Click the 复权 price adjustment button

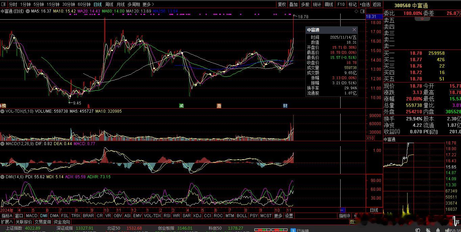(282, 4)
